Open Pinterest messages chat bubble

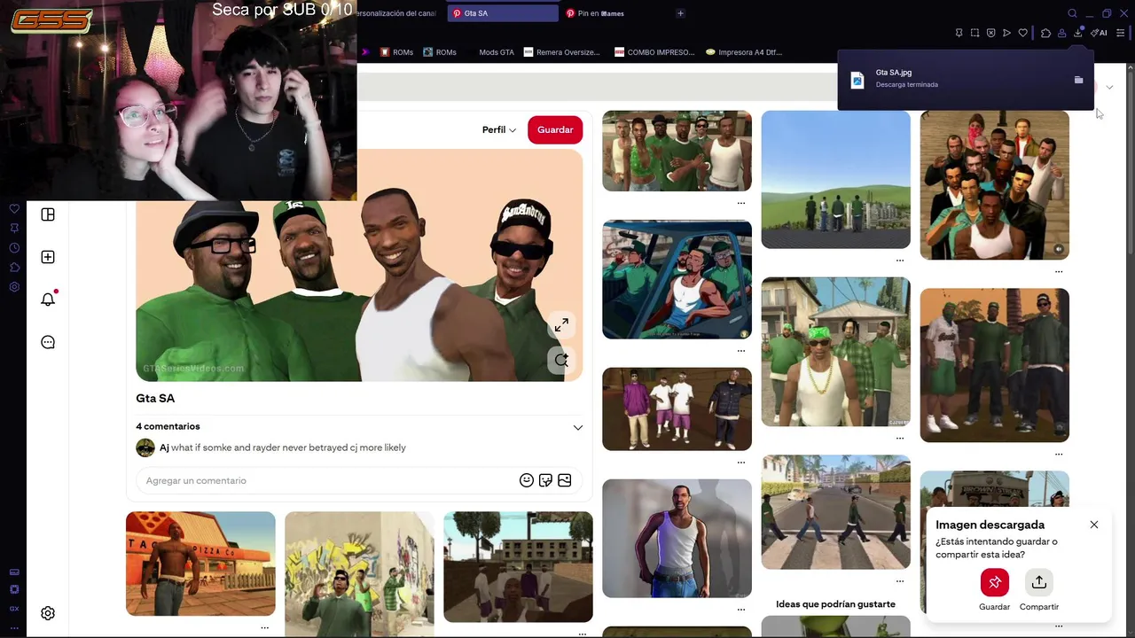(x=48, y=342)
